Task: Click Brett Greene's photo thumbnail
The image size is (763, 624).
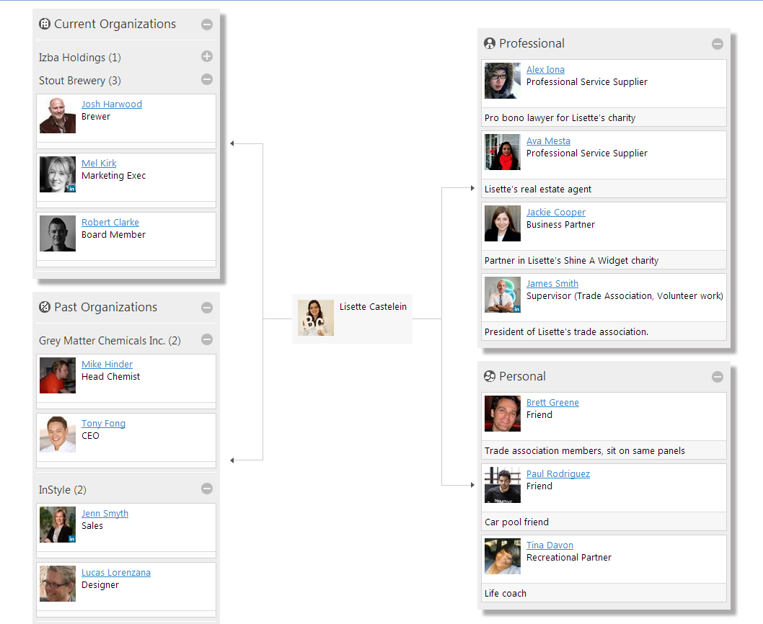Action: 503,414
